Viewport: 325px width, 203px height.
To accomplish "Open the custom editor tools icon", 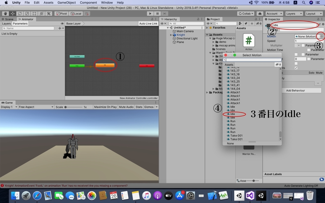I will coord(49,14).
